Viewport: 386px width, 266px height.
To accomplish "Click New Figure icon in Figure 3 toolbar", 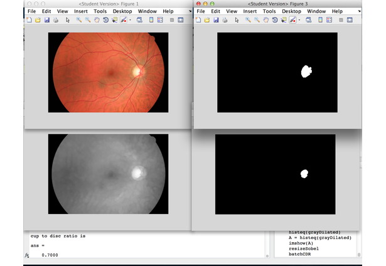I will click(x=198, y=20).
